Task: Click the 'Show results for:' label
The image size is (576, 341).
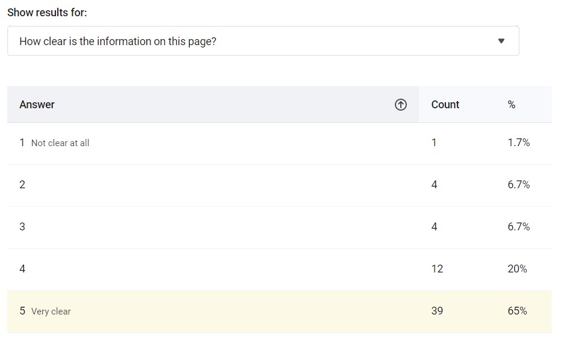Action: pos(47,13)
